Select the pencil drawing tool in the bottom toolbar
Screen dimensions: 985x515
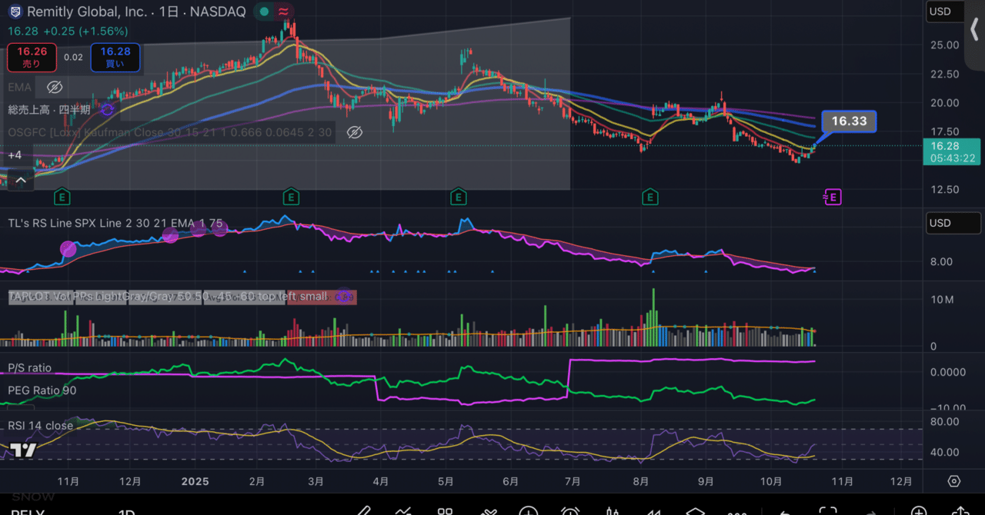point(363,511)
